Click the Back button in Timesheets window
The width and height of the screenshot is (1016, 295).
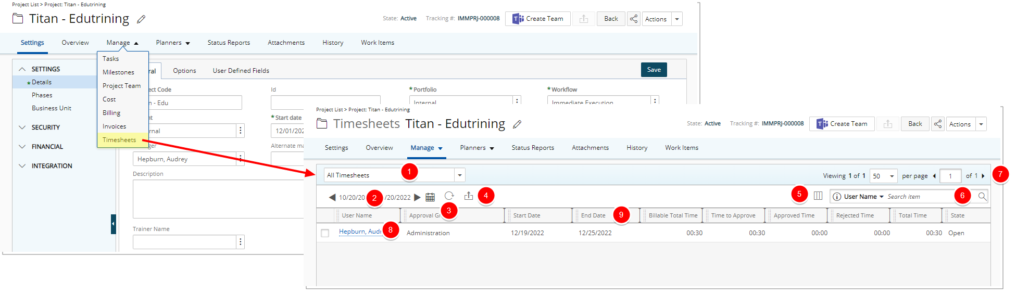(915, 124)
